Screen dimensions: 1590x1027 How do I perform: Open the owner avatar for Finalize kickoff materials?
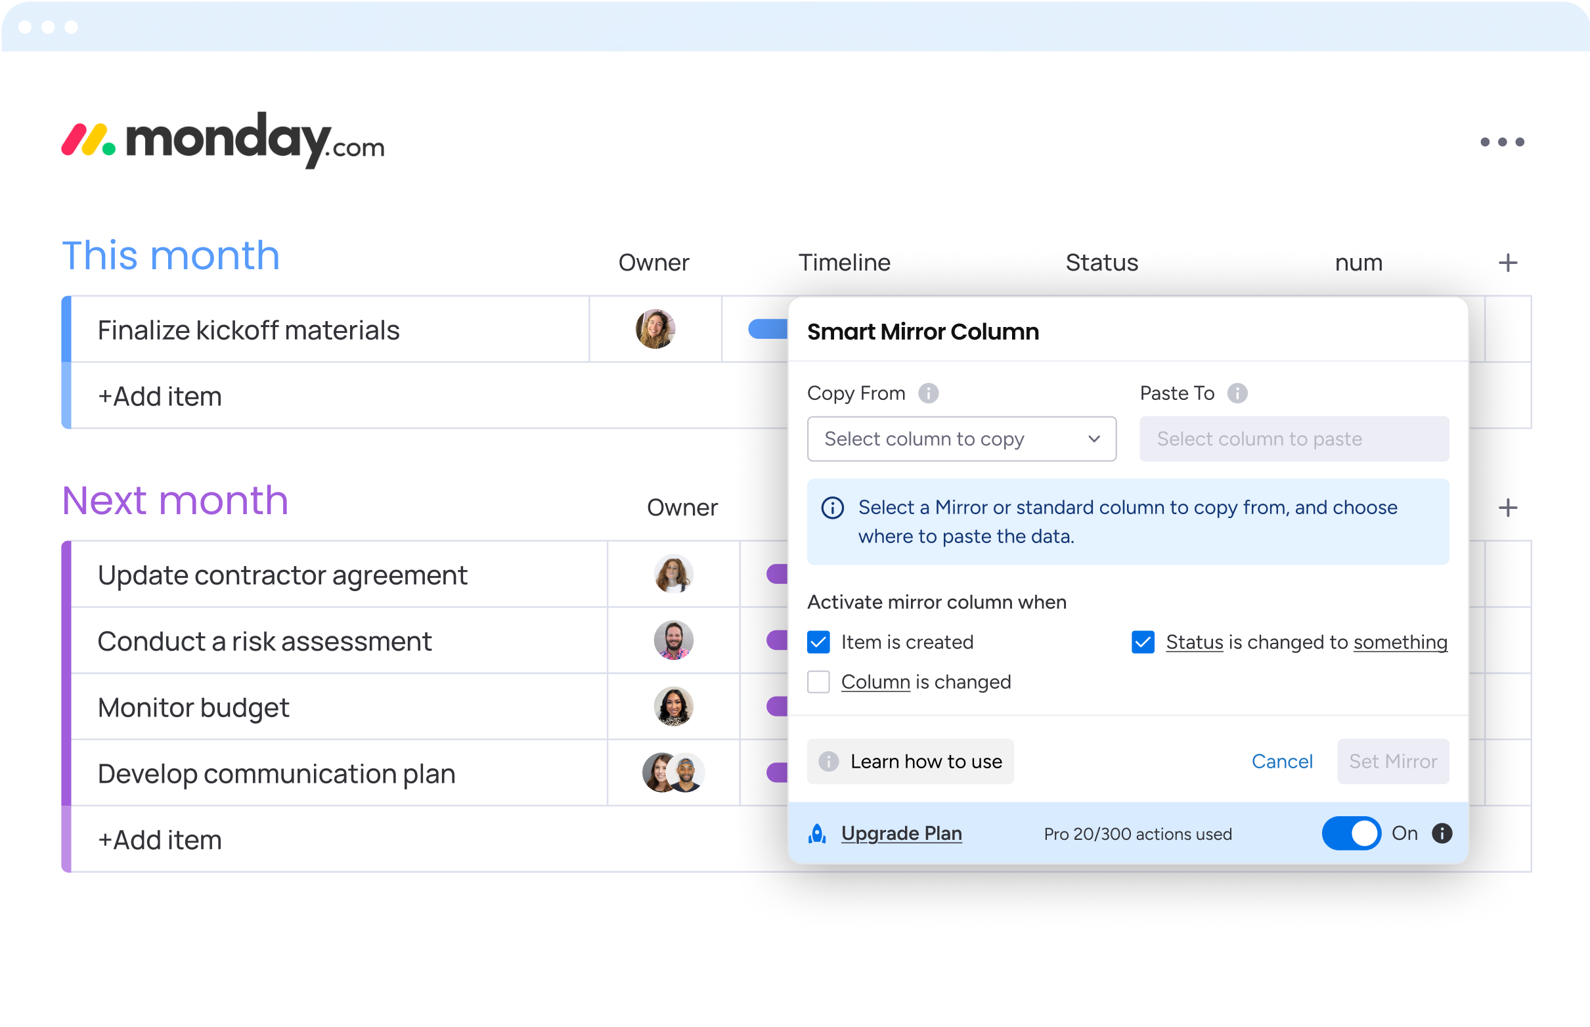[x=655, y=329]
